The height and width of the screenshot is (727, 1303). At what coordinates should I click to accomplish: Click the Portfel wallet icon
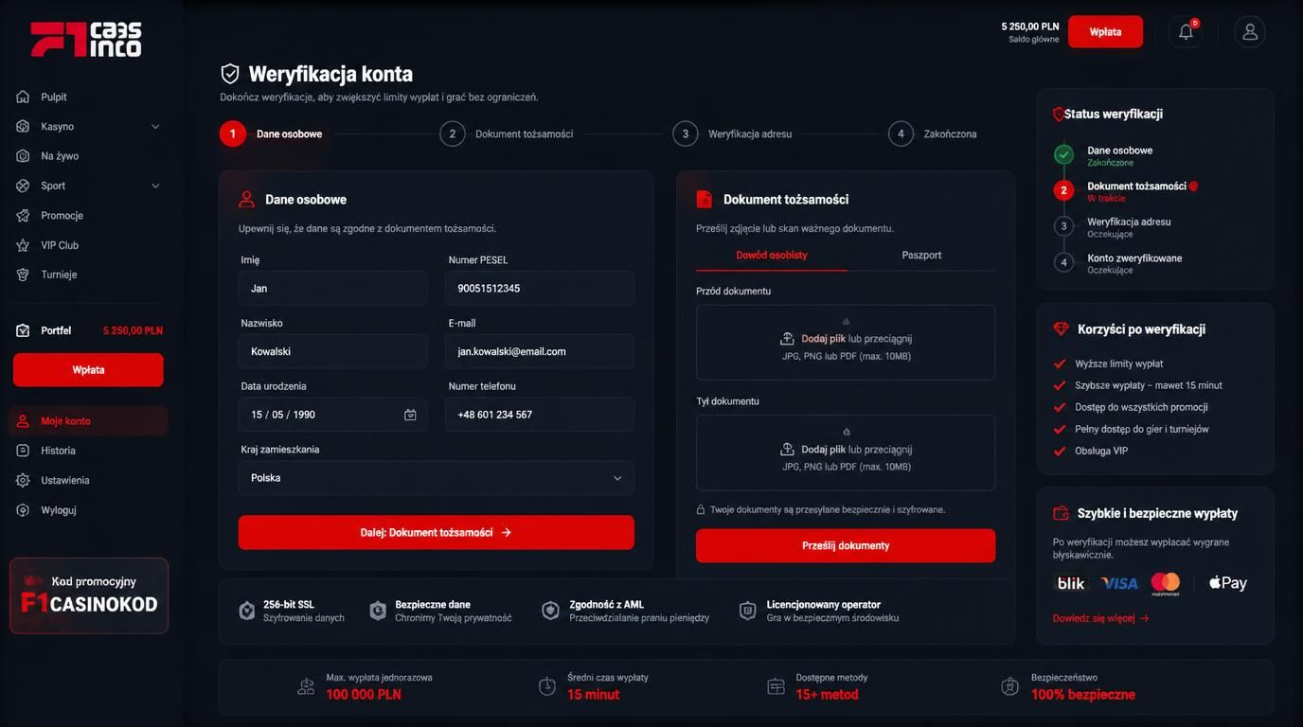point(23,330)
